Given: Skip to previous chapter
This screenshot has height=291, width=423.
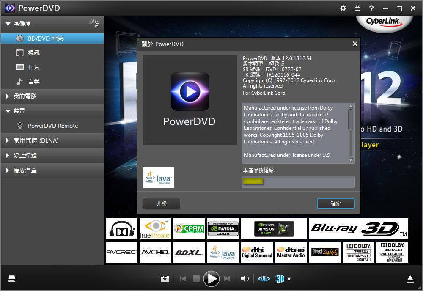Looking at the screenshot, I should pyautogui.click(x=183, y=279).
